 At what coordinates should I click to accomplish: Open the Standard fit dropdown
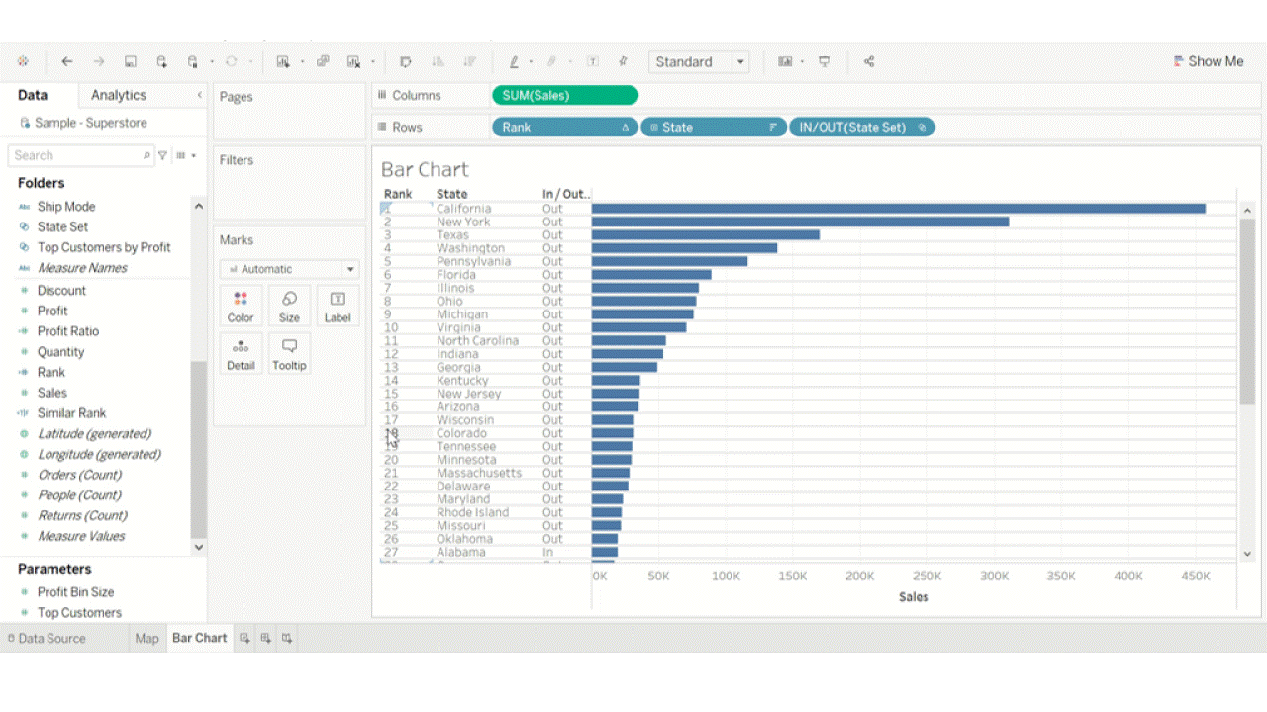click(739, 61)
